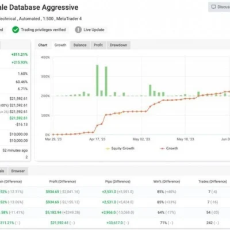
Task: Click the $21,592.61 profit cell in bottom row
Action: coord(60,223)
